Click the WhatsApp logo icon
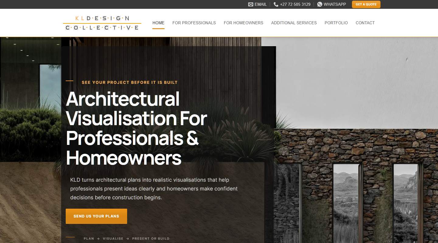The height and width of the screenshot is (243, 438). 320,4
